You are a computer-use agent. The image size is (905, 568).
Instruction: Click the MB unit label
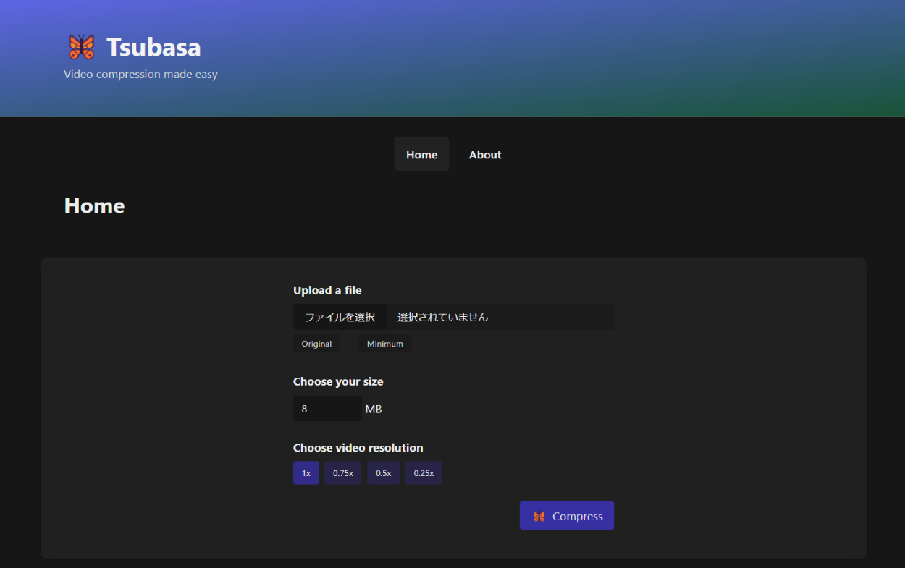pos(374,410)
